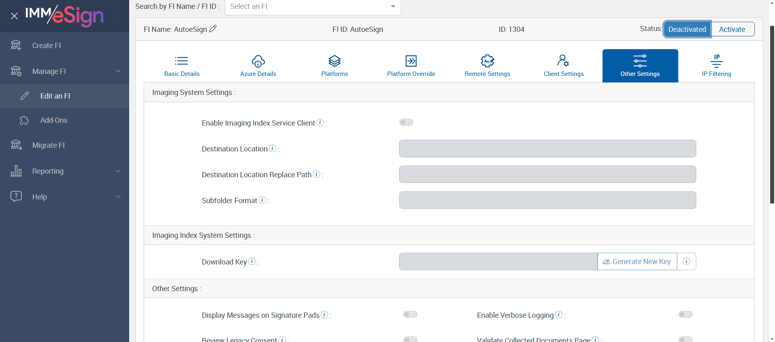Show info for Destination Location field
The height and width of the screenshot is (342, 775).
(x=273, y=148)
